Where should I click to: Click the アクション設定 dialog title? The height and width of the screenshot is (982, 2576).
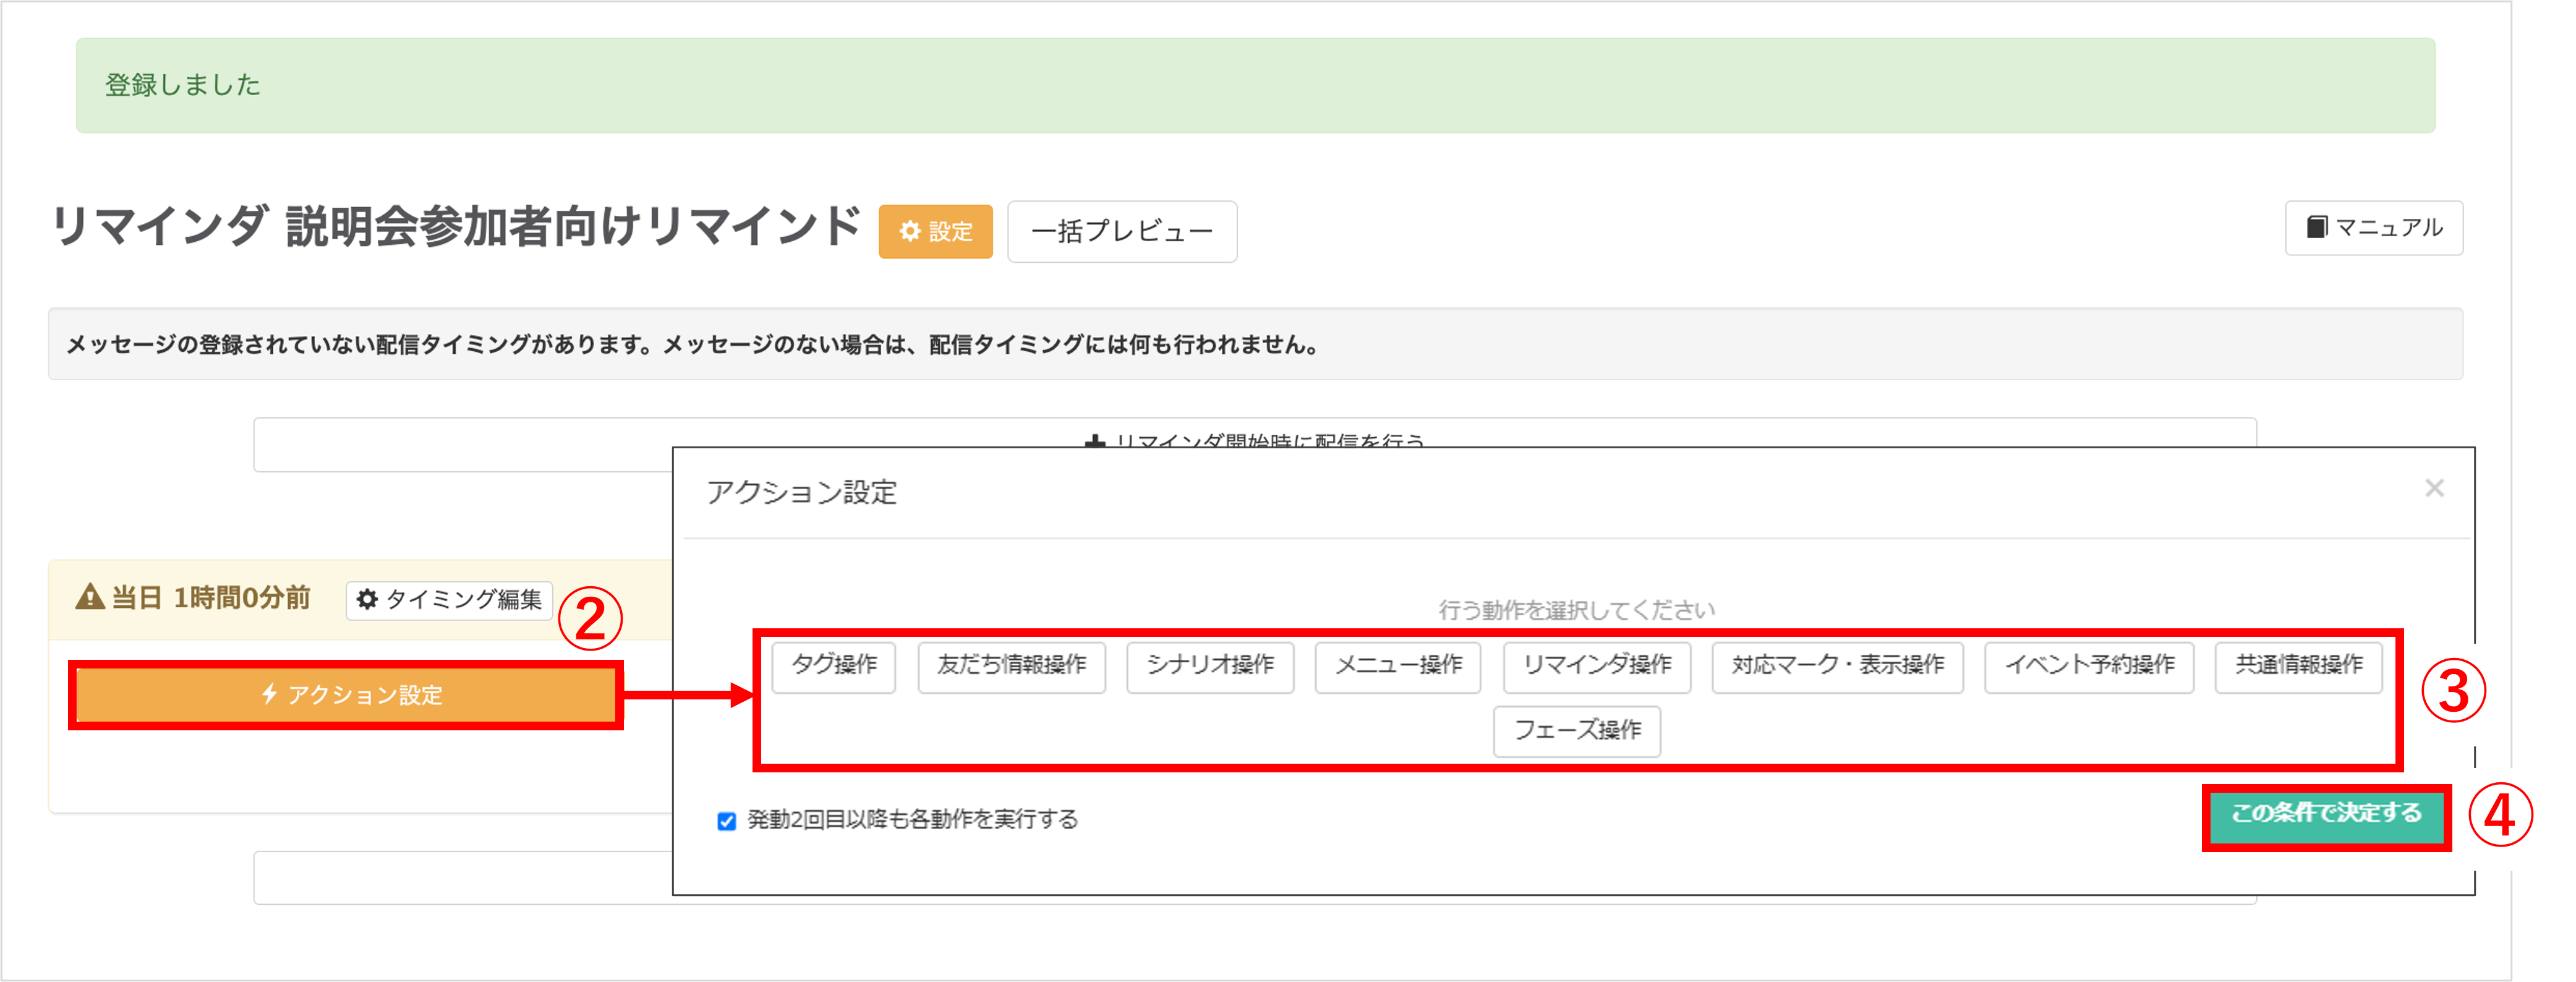pyautogui.click(x=802, y=492)
